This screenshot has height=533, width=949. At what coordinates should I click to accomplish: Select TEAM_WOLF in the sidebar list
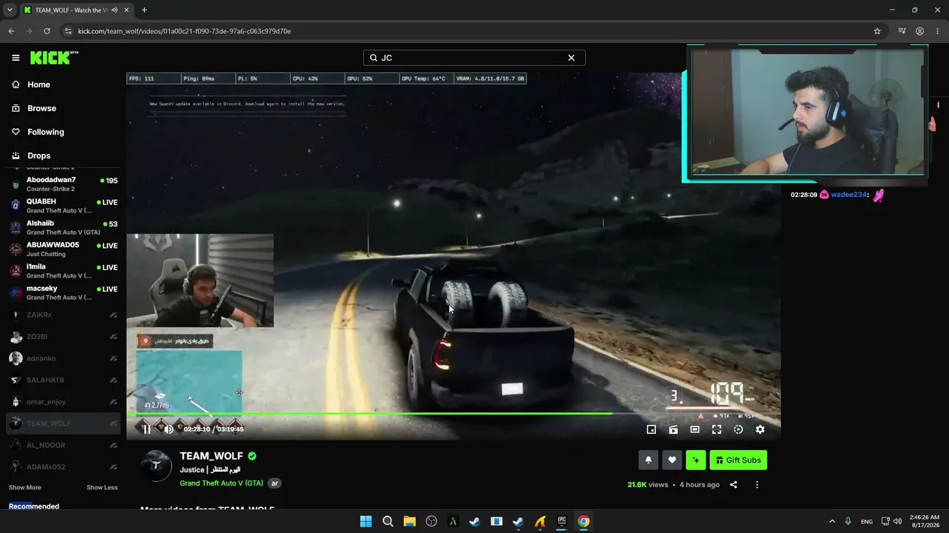pyautogui.click(x=63, y=423)
